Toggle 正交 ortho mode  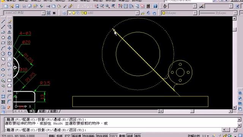click(x=67, y=135)
